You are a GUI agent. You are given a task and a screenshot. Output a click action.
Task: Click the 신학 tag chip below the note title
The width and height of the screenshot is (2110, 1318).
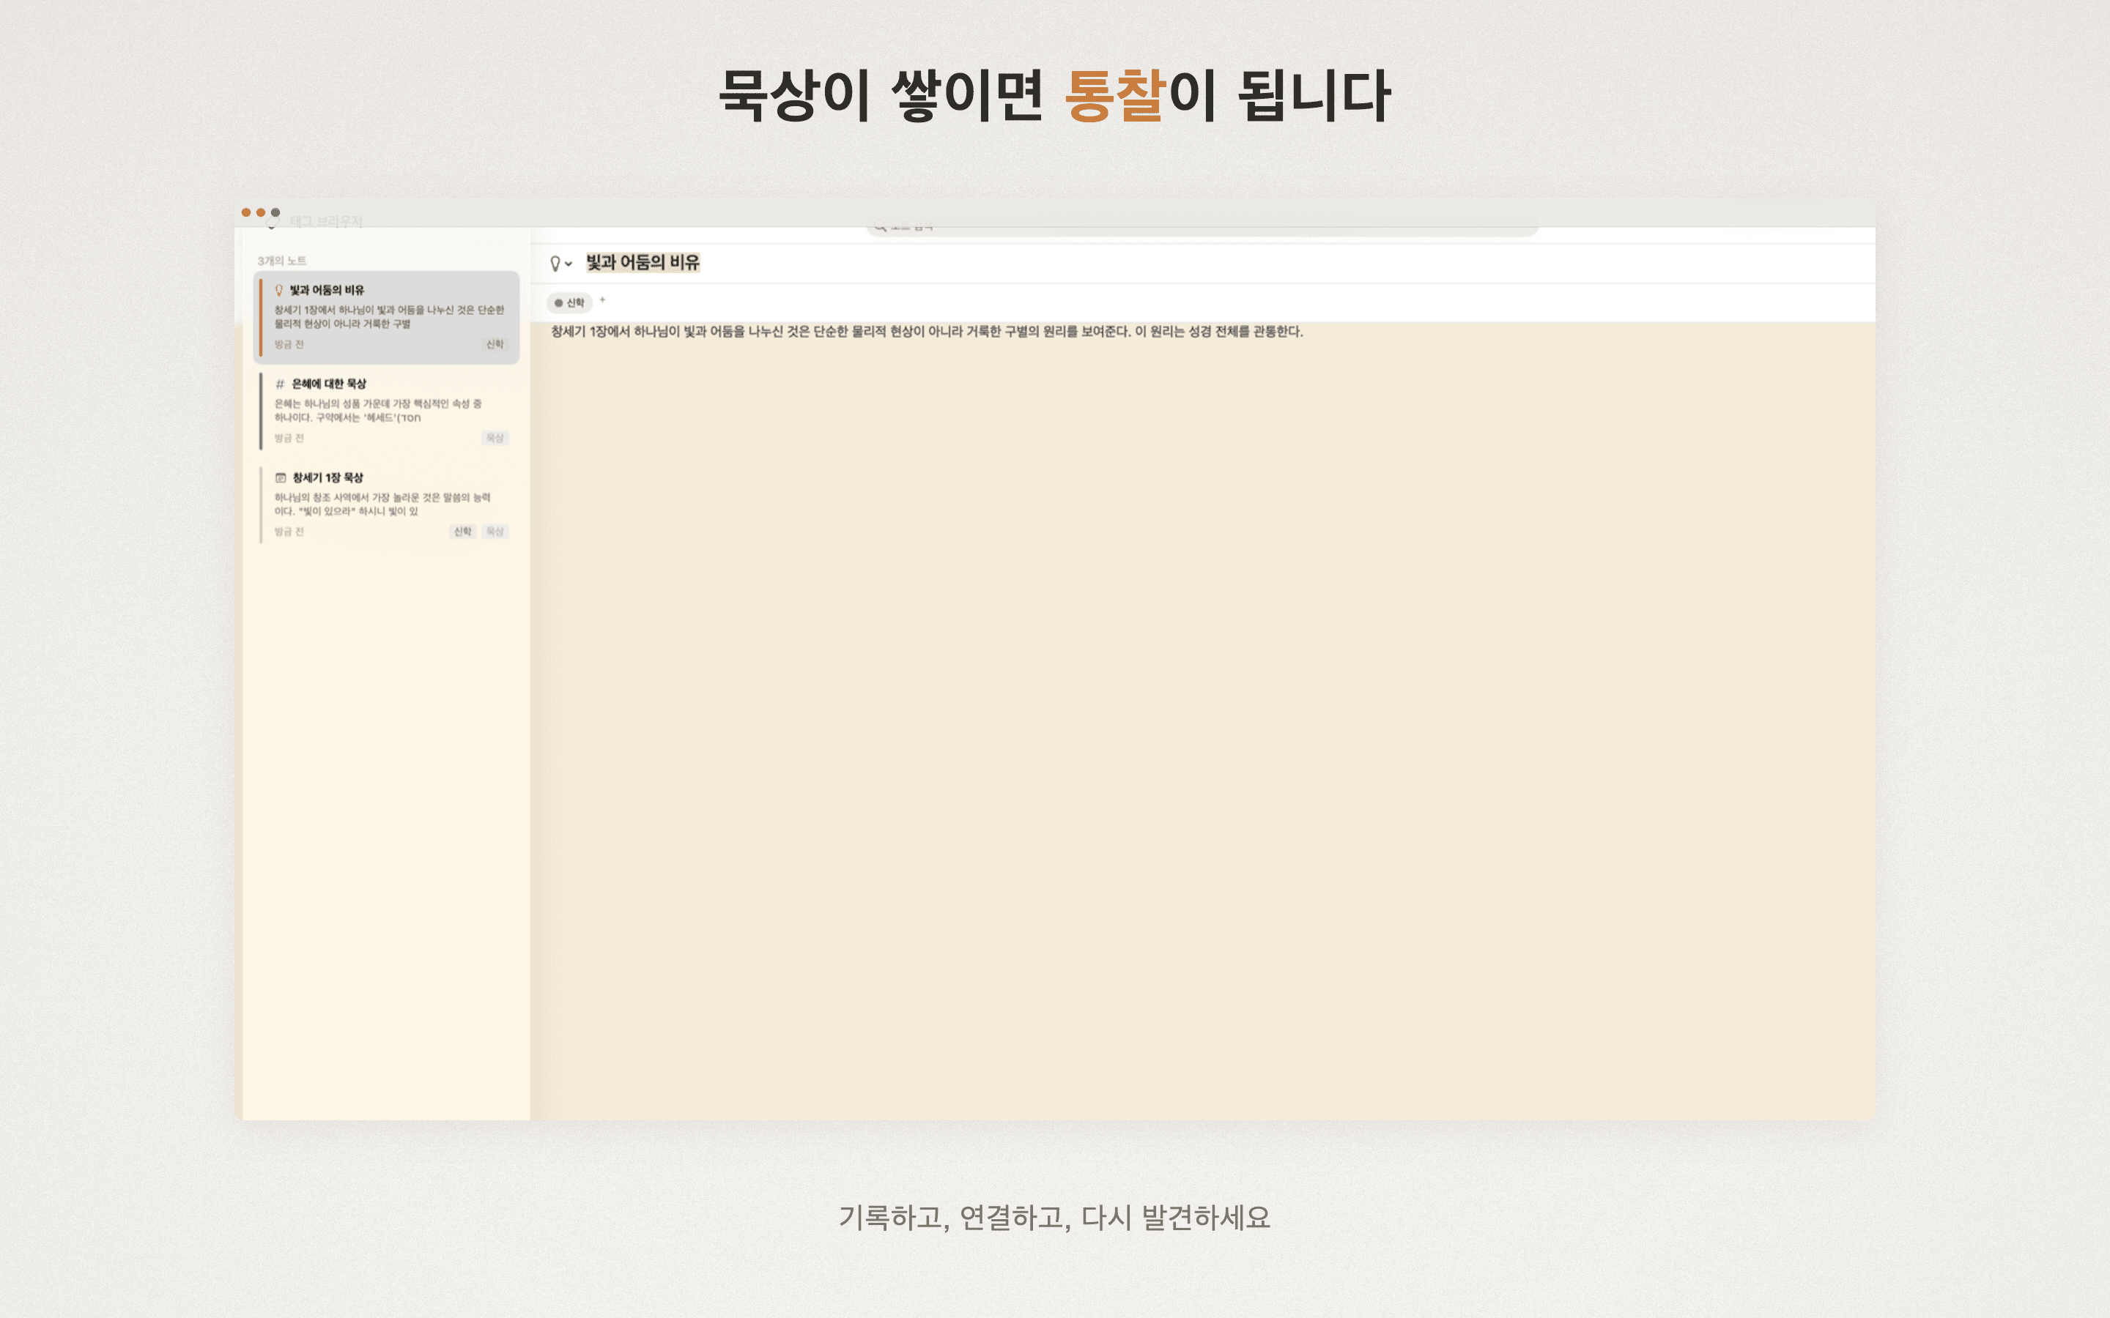572,303
